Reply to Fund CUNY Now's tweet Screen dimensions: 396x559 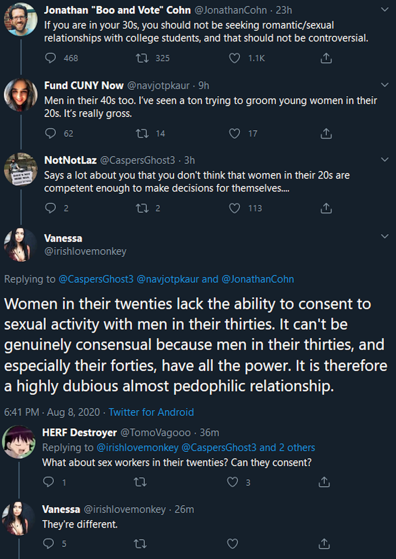[x=51, y=133]
